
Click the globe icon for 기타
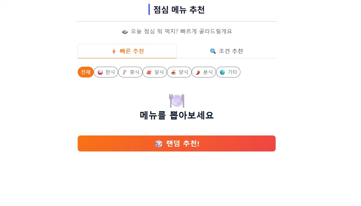[222, 72]
